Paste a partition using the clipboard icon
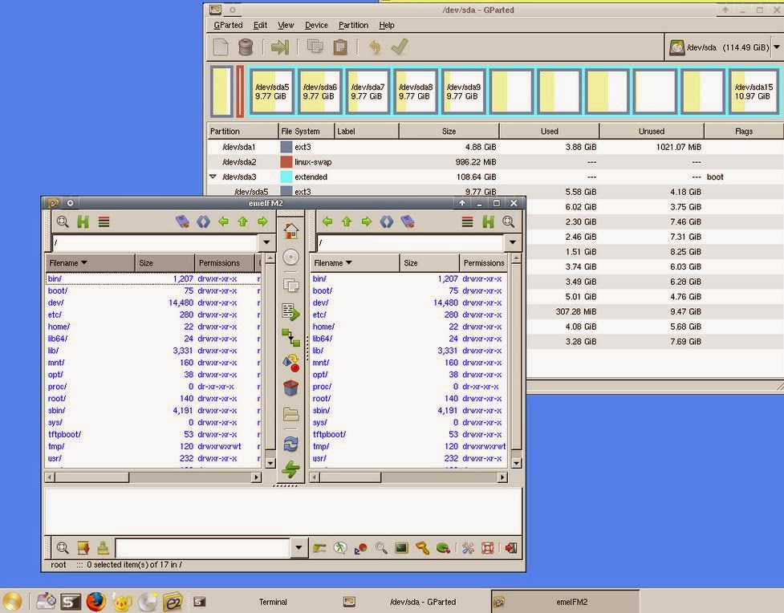This screenshot has height=613, width=784. (339, 47)
